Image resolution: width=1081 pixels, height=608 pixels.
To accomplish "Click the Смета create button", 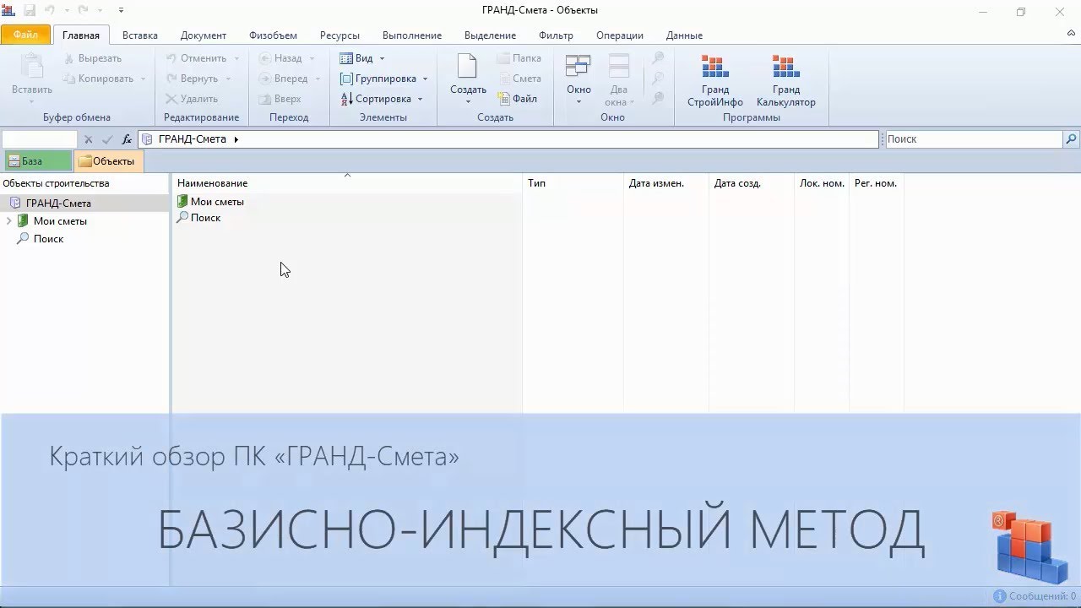I will coord(519,79).
